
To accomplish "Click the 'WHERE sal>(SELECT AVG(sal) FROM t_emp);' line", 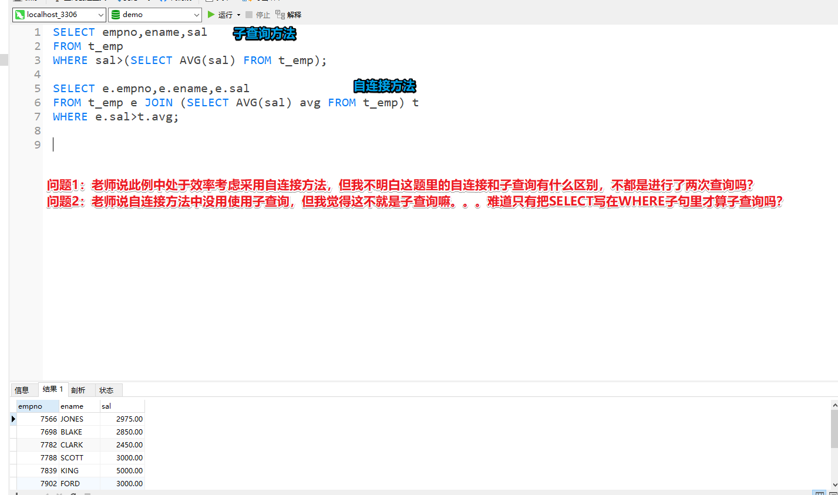I will click(190, 60).
